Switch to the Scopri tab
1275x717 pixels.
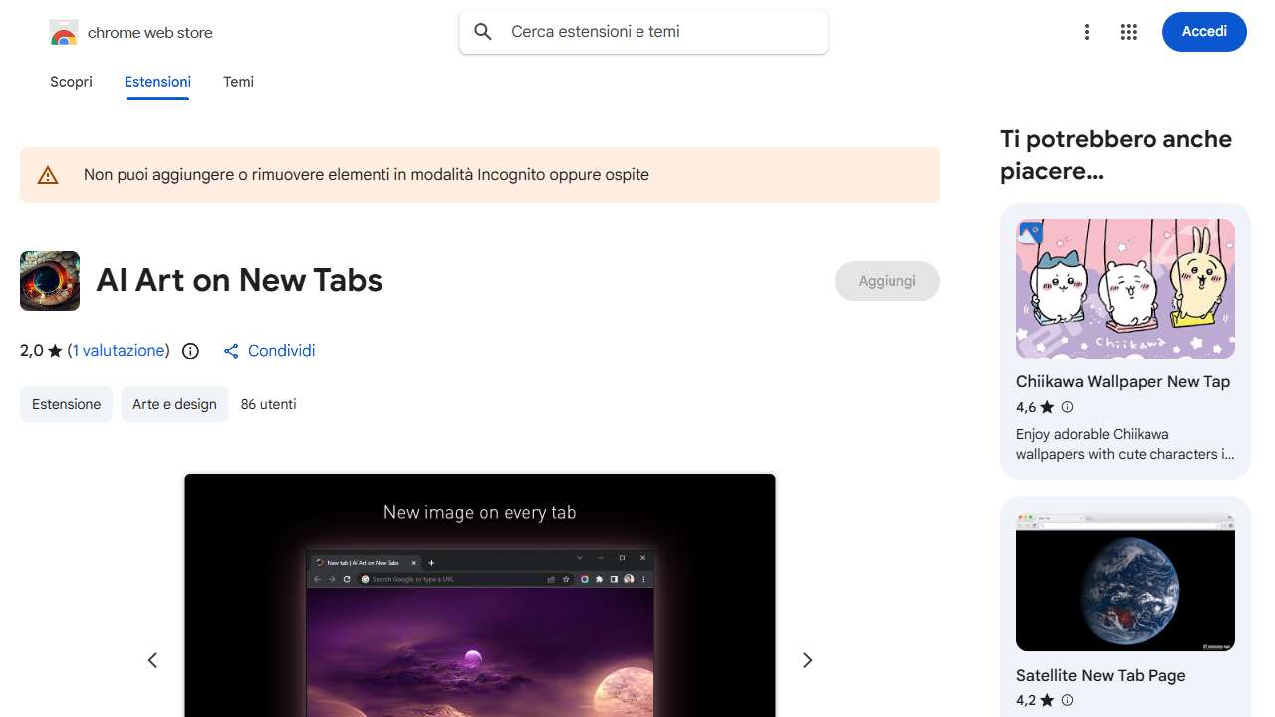coord(71,82)
